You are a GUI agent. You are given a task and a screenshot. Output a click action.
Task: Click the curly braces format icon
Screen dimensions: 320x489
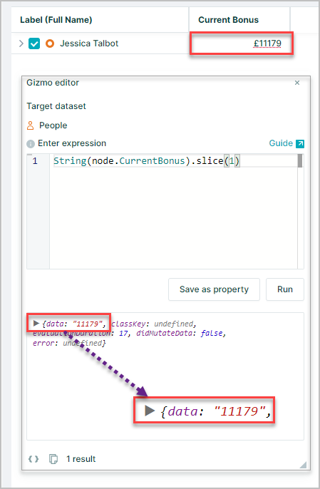pyautogui.click(x=33, y=459)
